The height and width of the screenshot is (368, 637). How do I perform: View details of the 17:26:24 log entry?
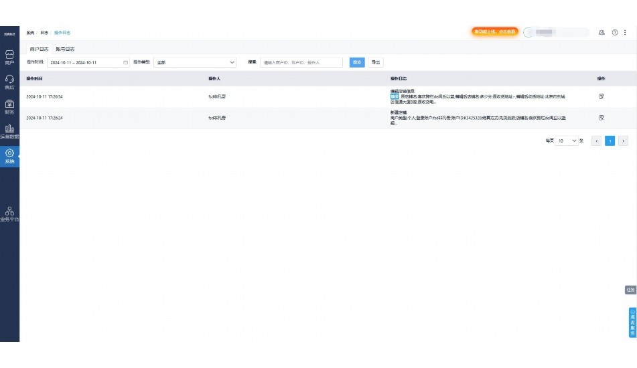click(x=601, y=118)
